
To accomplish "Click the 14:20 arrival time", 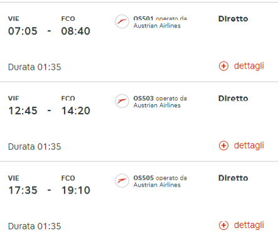I will (76, 111).
